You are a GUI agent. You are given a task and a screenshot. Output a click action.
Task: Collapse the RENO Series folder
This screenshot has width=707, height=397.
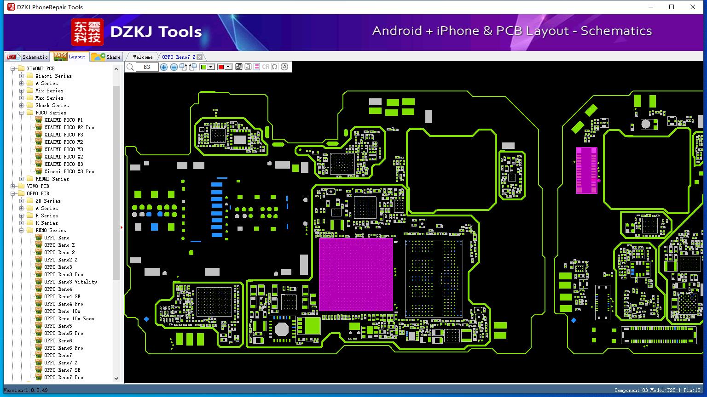click(x=22, y=230)
